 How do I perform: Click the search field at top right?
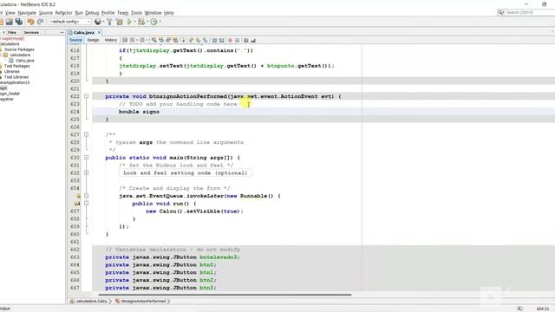527,12
